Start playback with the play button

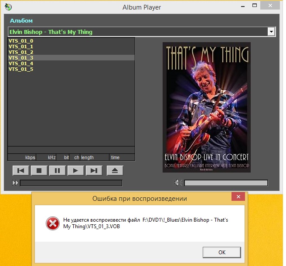pos(75,170)
